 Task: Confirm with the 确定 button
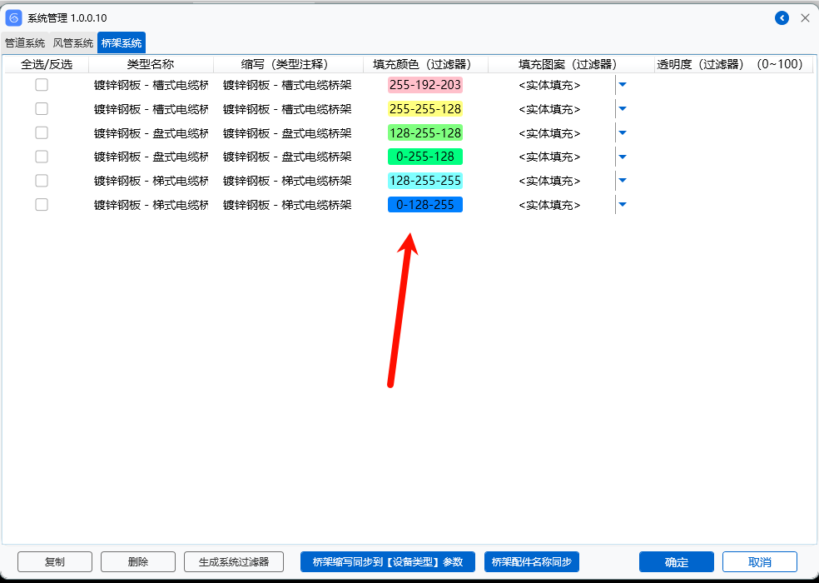[x=676, y=562]
